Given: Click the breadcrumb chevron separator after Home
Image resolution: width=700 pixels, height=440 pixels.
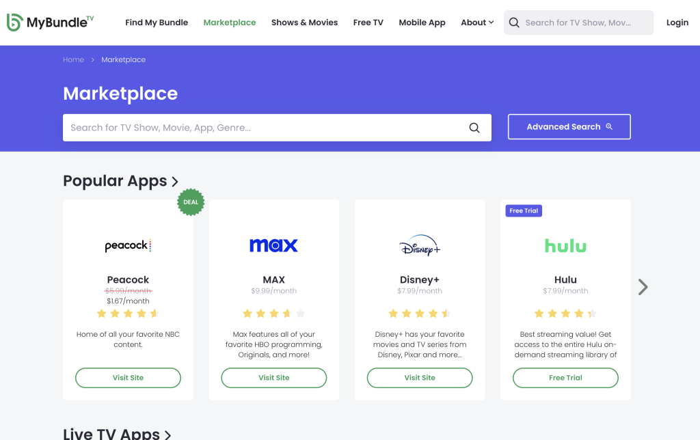Looking at the screenshot, I should [93, 60].
